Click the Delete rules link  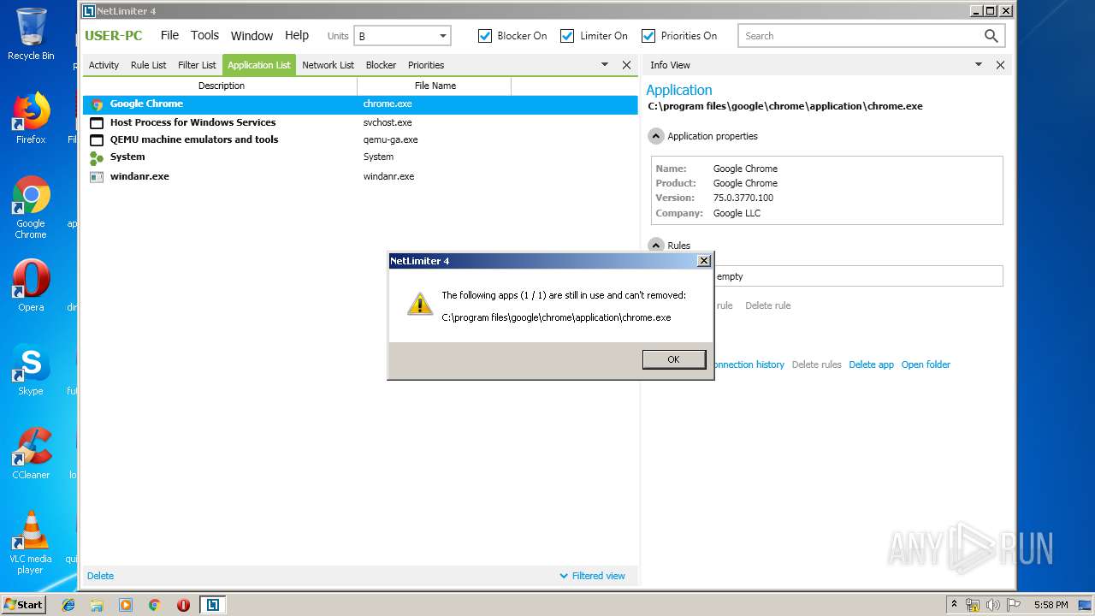click(816, 364)
